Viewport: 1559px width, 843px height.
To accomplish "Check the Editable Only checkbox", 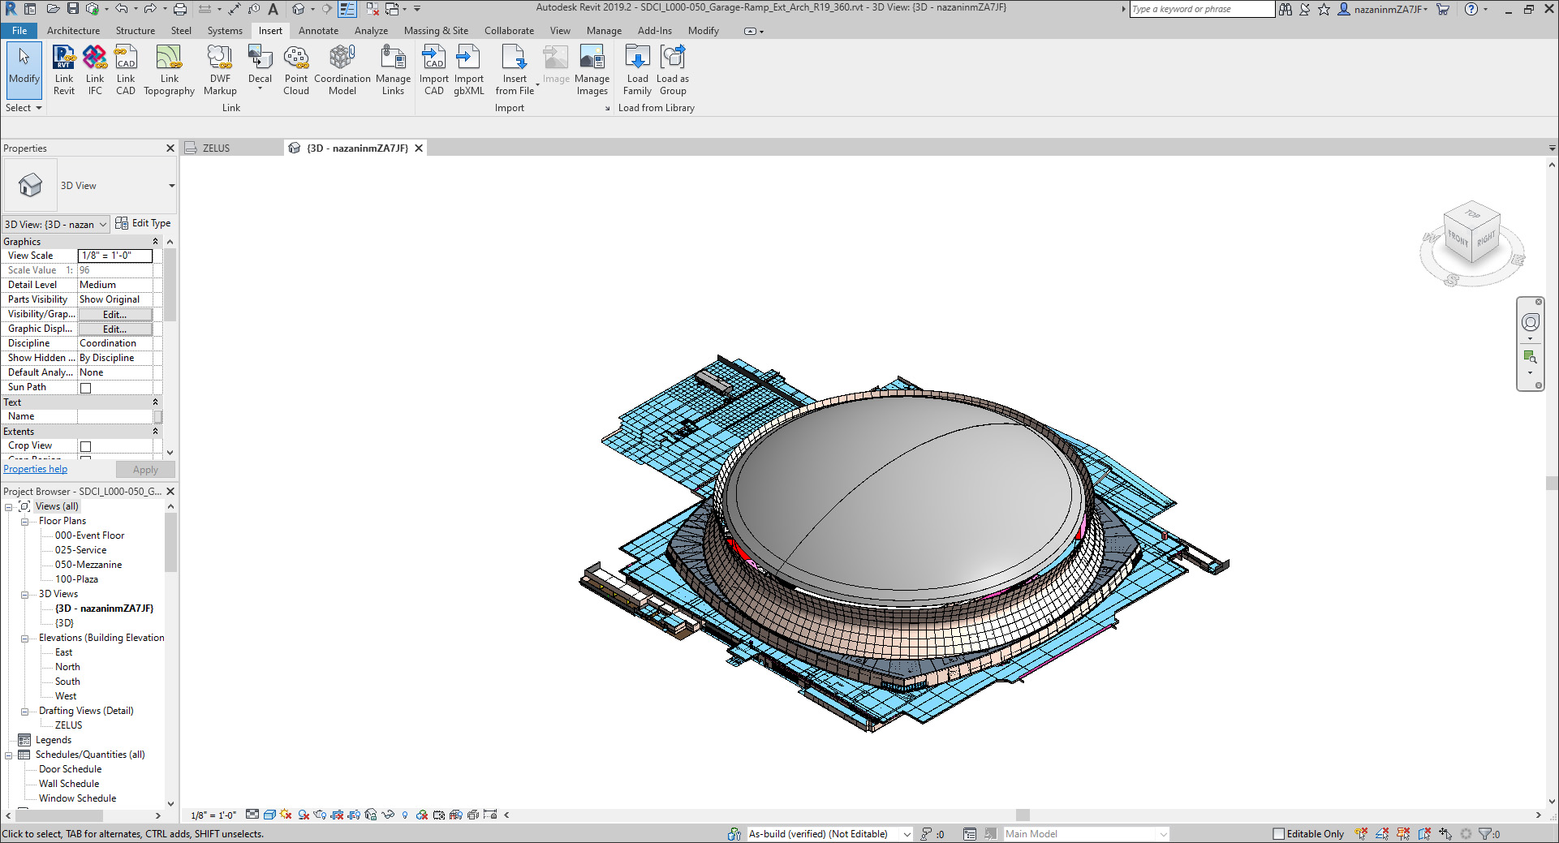I will [1278, 834].
